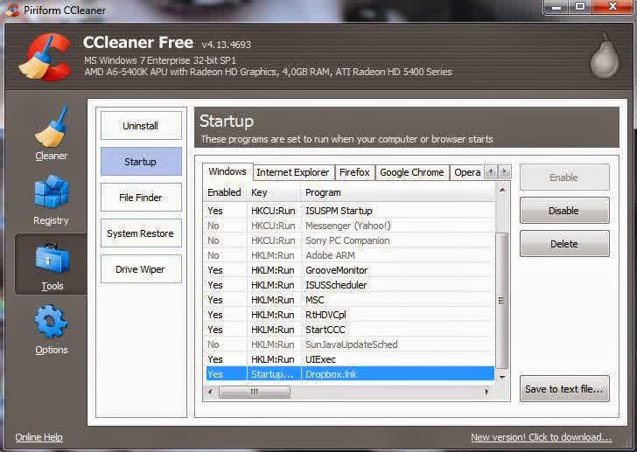Image resolution: width=637 pixels, height=452 pixels.
Task: Click New version download link
Action: 541,437
